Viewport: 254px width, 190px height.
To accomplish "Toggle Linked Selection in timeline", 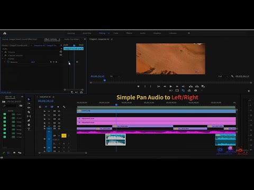I will click(x=52, y=107).
